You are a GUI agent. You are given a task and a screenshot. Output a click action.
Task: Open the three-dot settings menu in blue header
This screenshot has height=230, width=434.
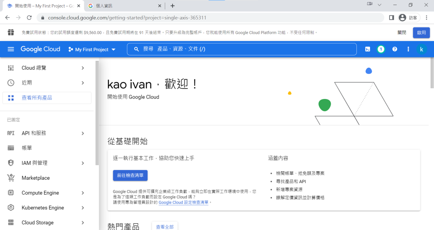(408, 49)
